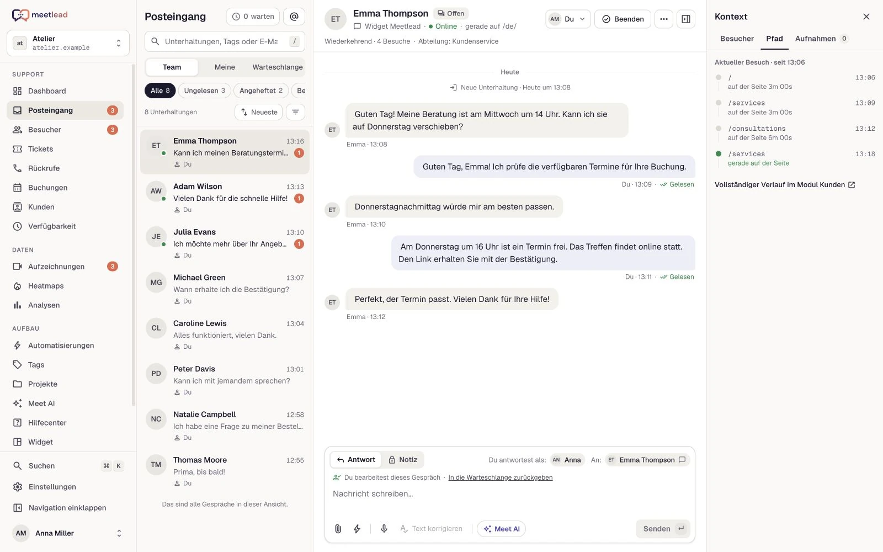The image size is (883, 552).
Task: Focus the Nachricht schreiben message field
Action: (509, 494)
